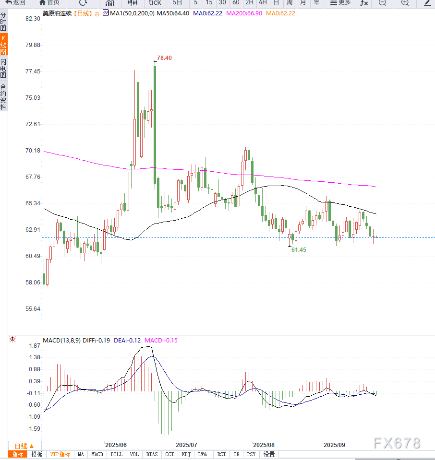This screenshot has width=435, height=460.
Task: Click the 78.40 high price marker
Action: pyautogui.click(x=164, y=58)
